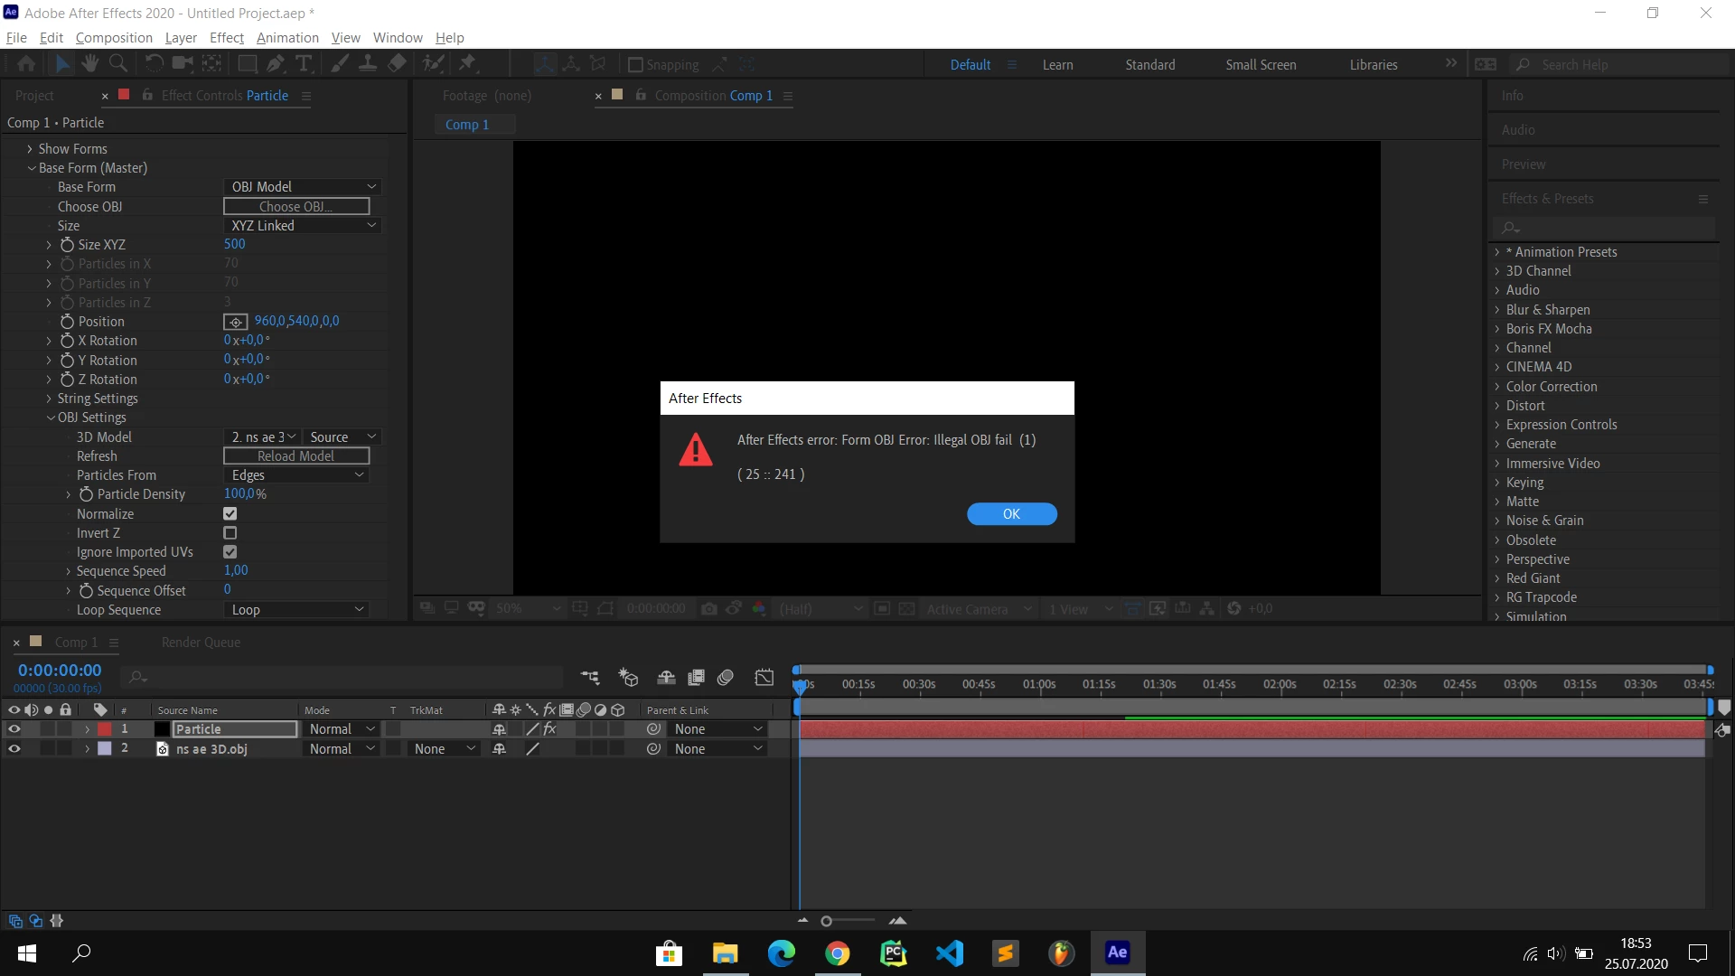This screenshot has width=1735, height=976.
Task: Select the Puppet Pin tool
Action: pyautogui.click(x=467, y=63)
